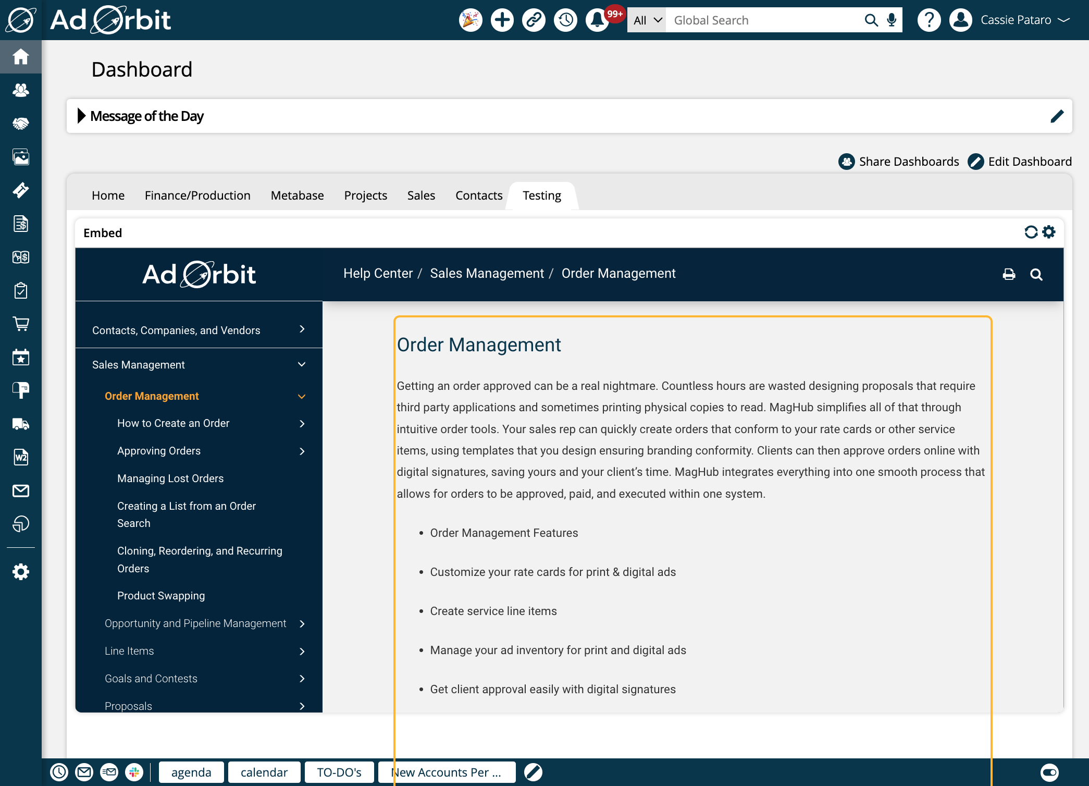This screenshot has height=786, width=1089.
Task: Switch to the Metabase tab
Action: coord(297,195)
